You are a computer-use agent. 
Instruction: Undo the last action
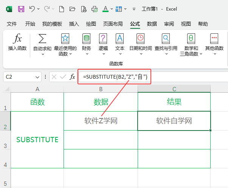pos(32,9)
